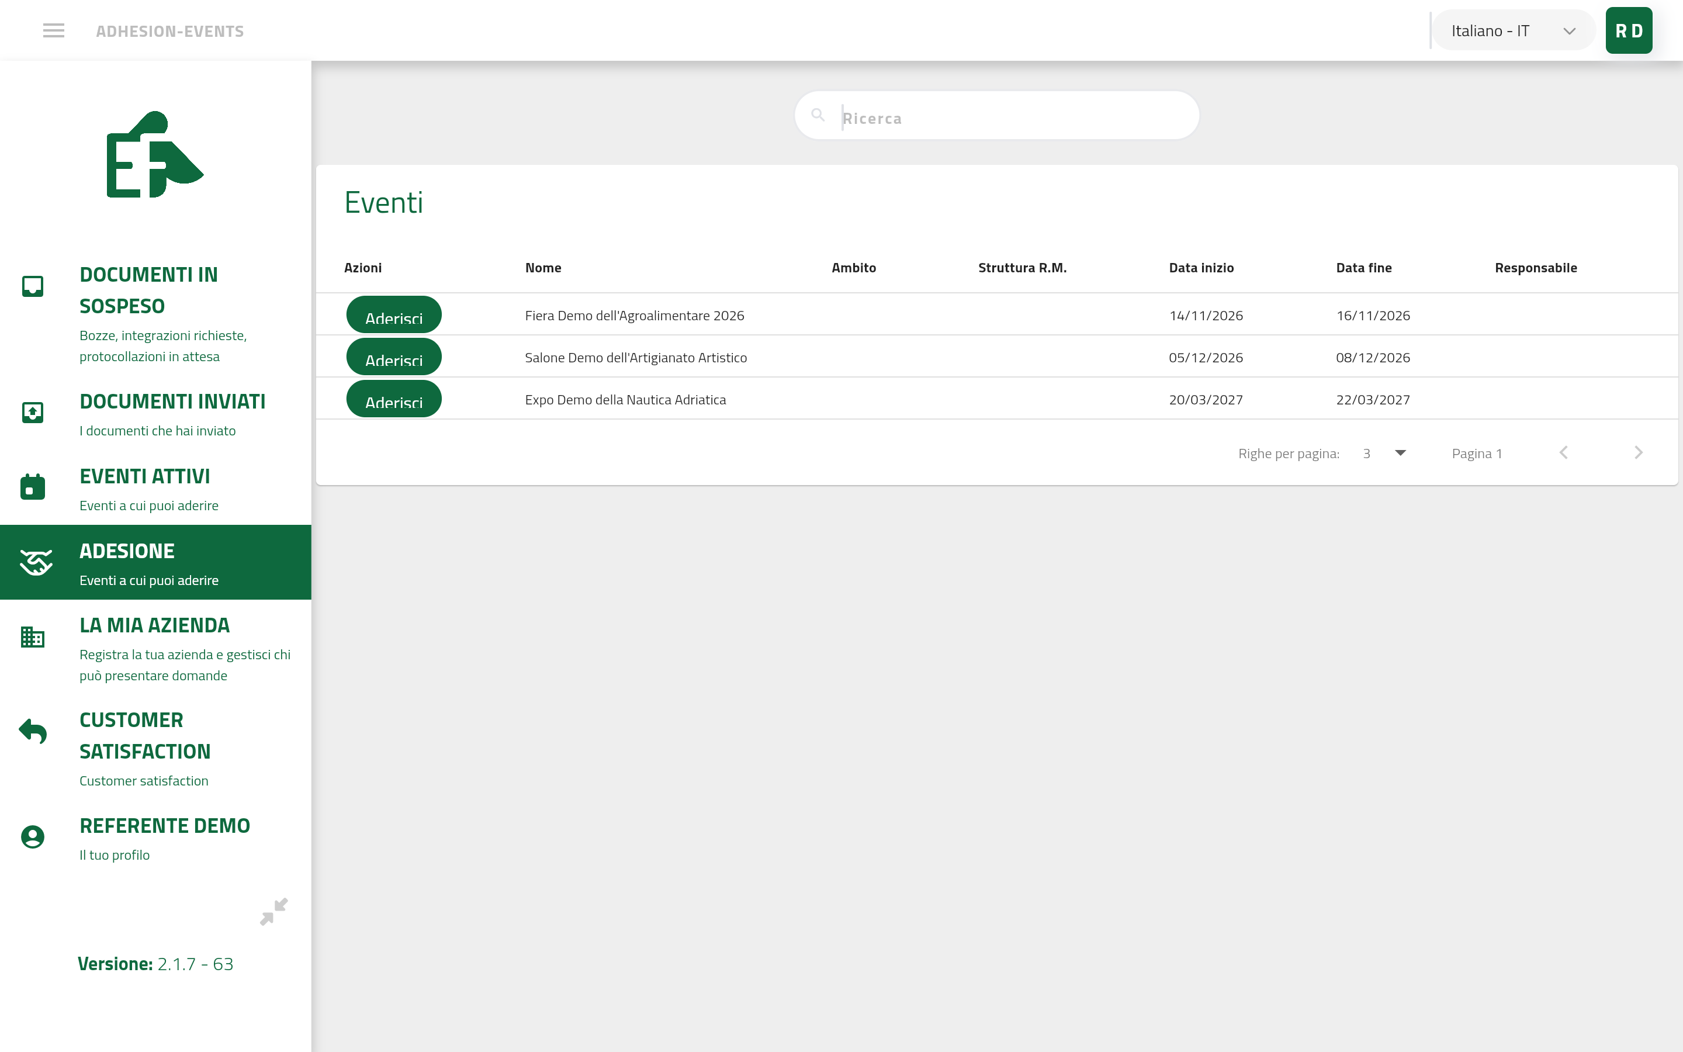Open Documenti in sospeso menu item
The width and height of the screenshot is (1683, 1052).
156,314
